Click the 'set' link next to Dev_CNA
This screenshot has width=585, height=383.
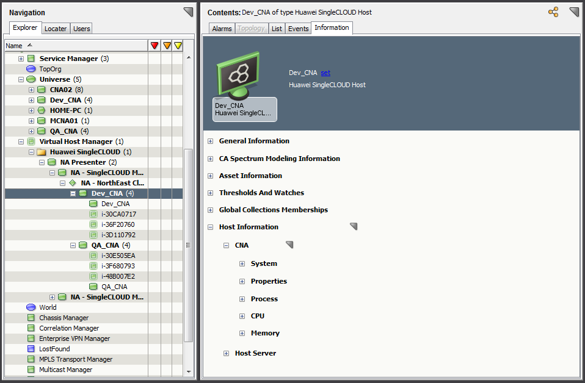(325, 73)
